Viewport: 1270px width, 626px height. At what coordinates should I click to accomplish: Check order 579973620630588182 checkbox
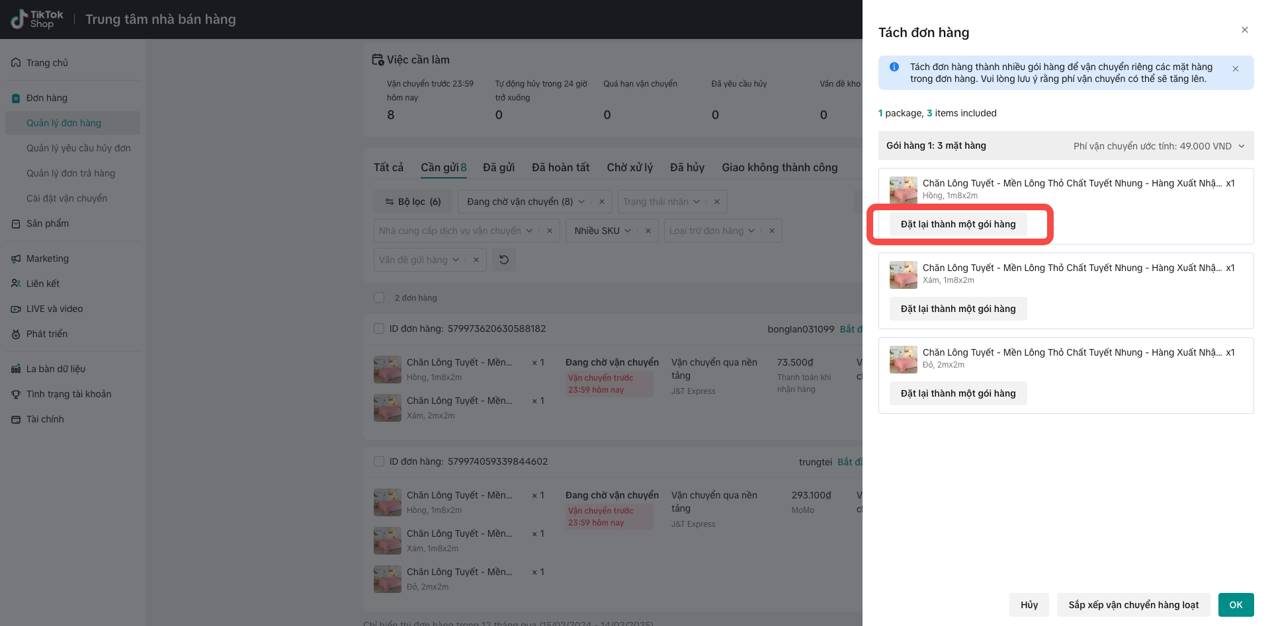coord(379,329)
